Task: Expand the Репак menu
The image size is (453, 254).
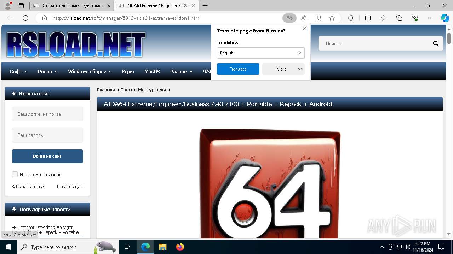Action: point(48,71)
